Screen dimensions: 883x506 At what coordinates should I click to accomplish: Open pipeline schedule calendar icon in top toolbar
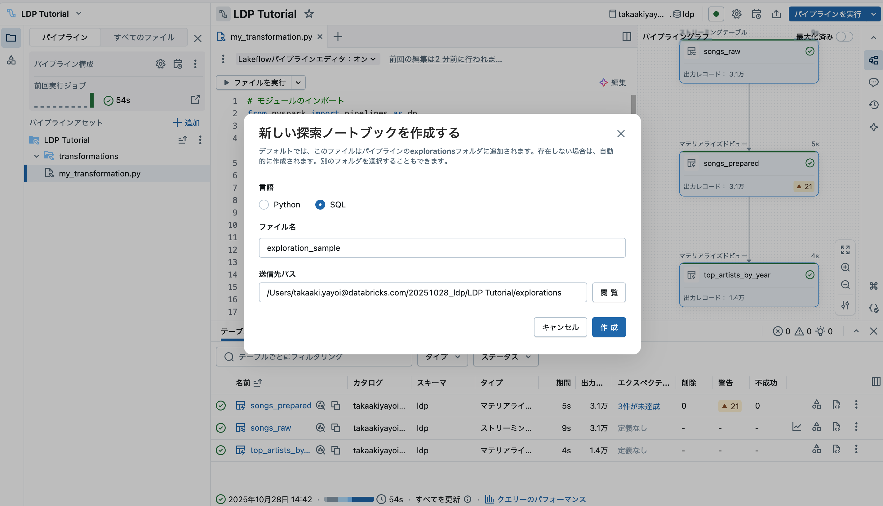tap(757, 14)
